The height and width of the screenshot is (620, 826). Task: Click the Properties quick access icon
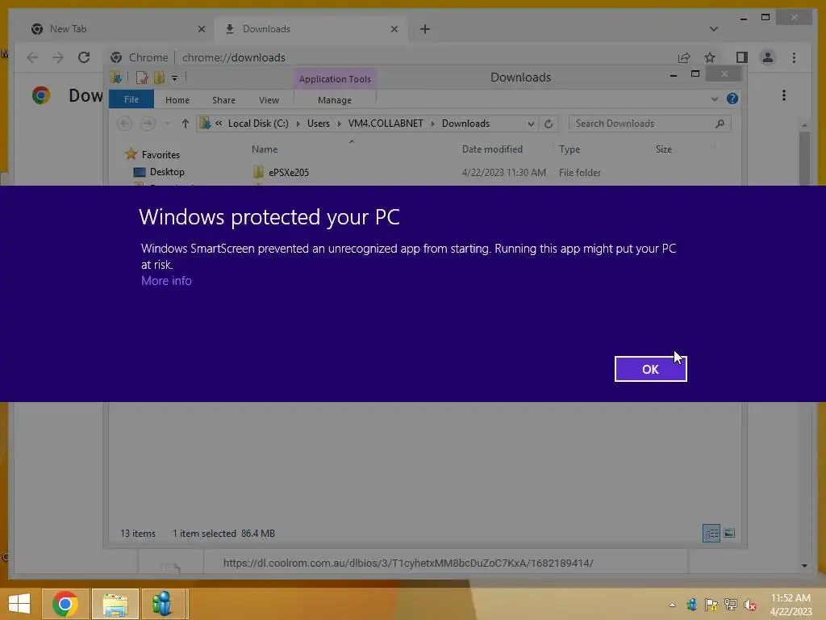click(x=142, y=78)
